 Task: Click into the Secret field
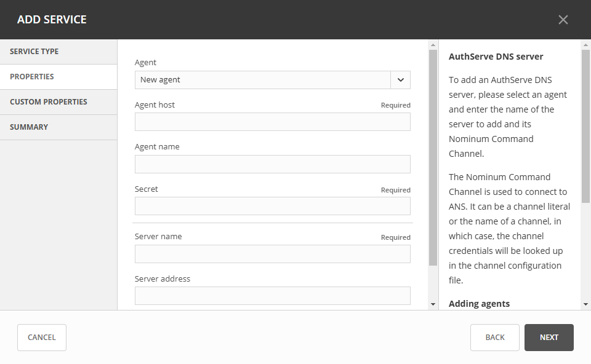point(272,206)
